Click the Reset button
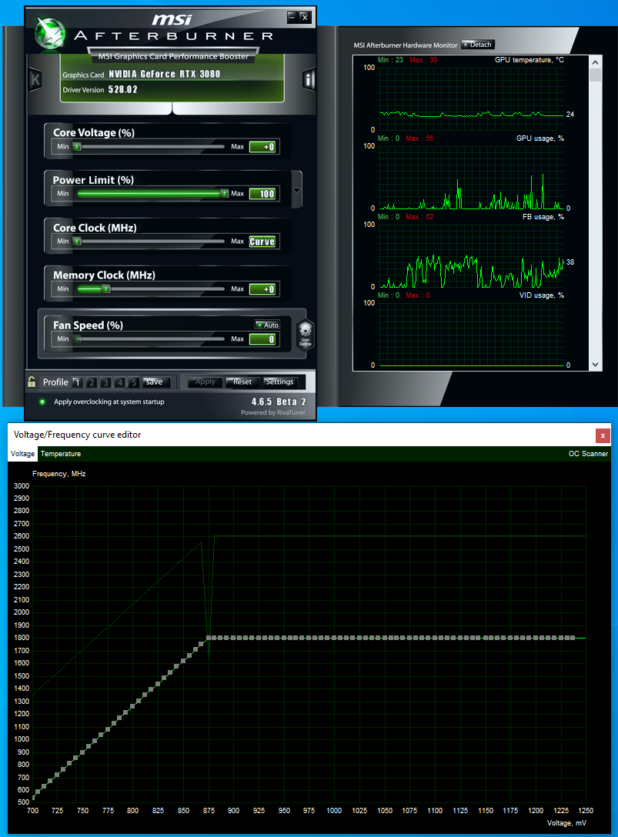618x837 pixels. (x=242, y=382)
